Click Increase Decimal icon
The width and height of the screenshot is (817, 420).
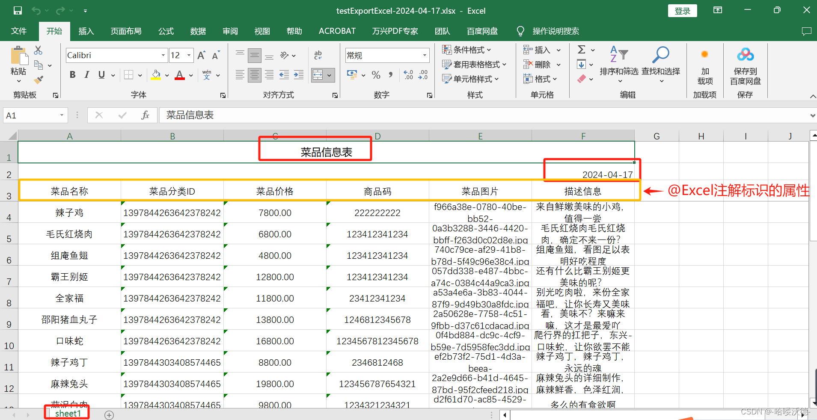point(409,75)
